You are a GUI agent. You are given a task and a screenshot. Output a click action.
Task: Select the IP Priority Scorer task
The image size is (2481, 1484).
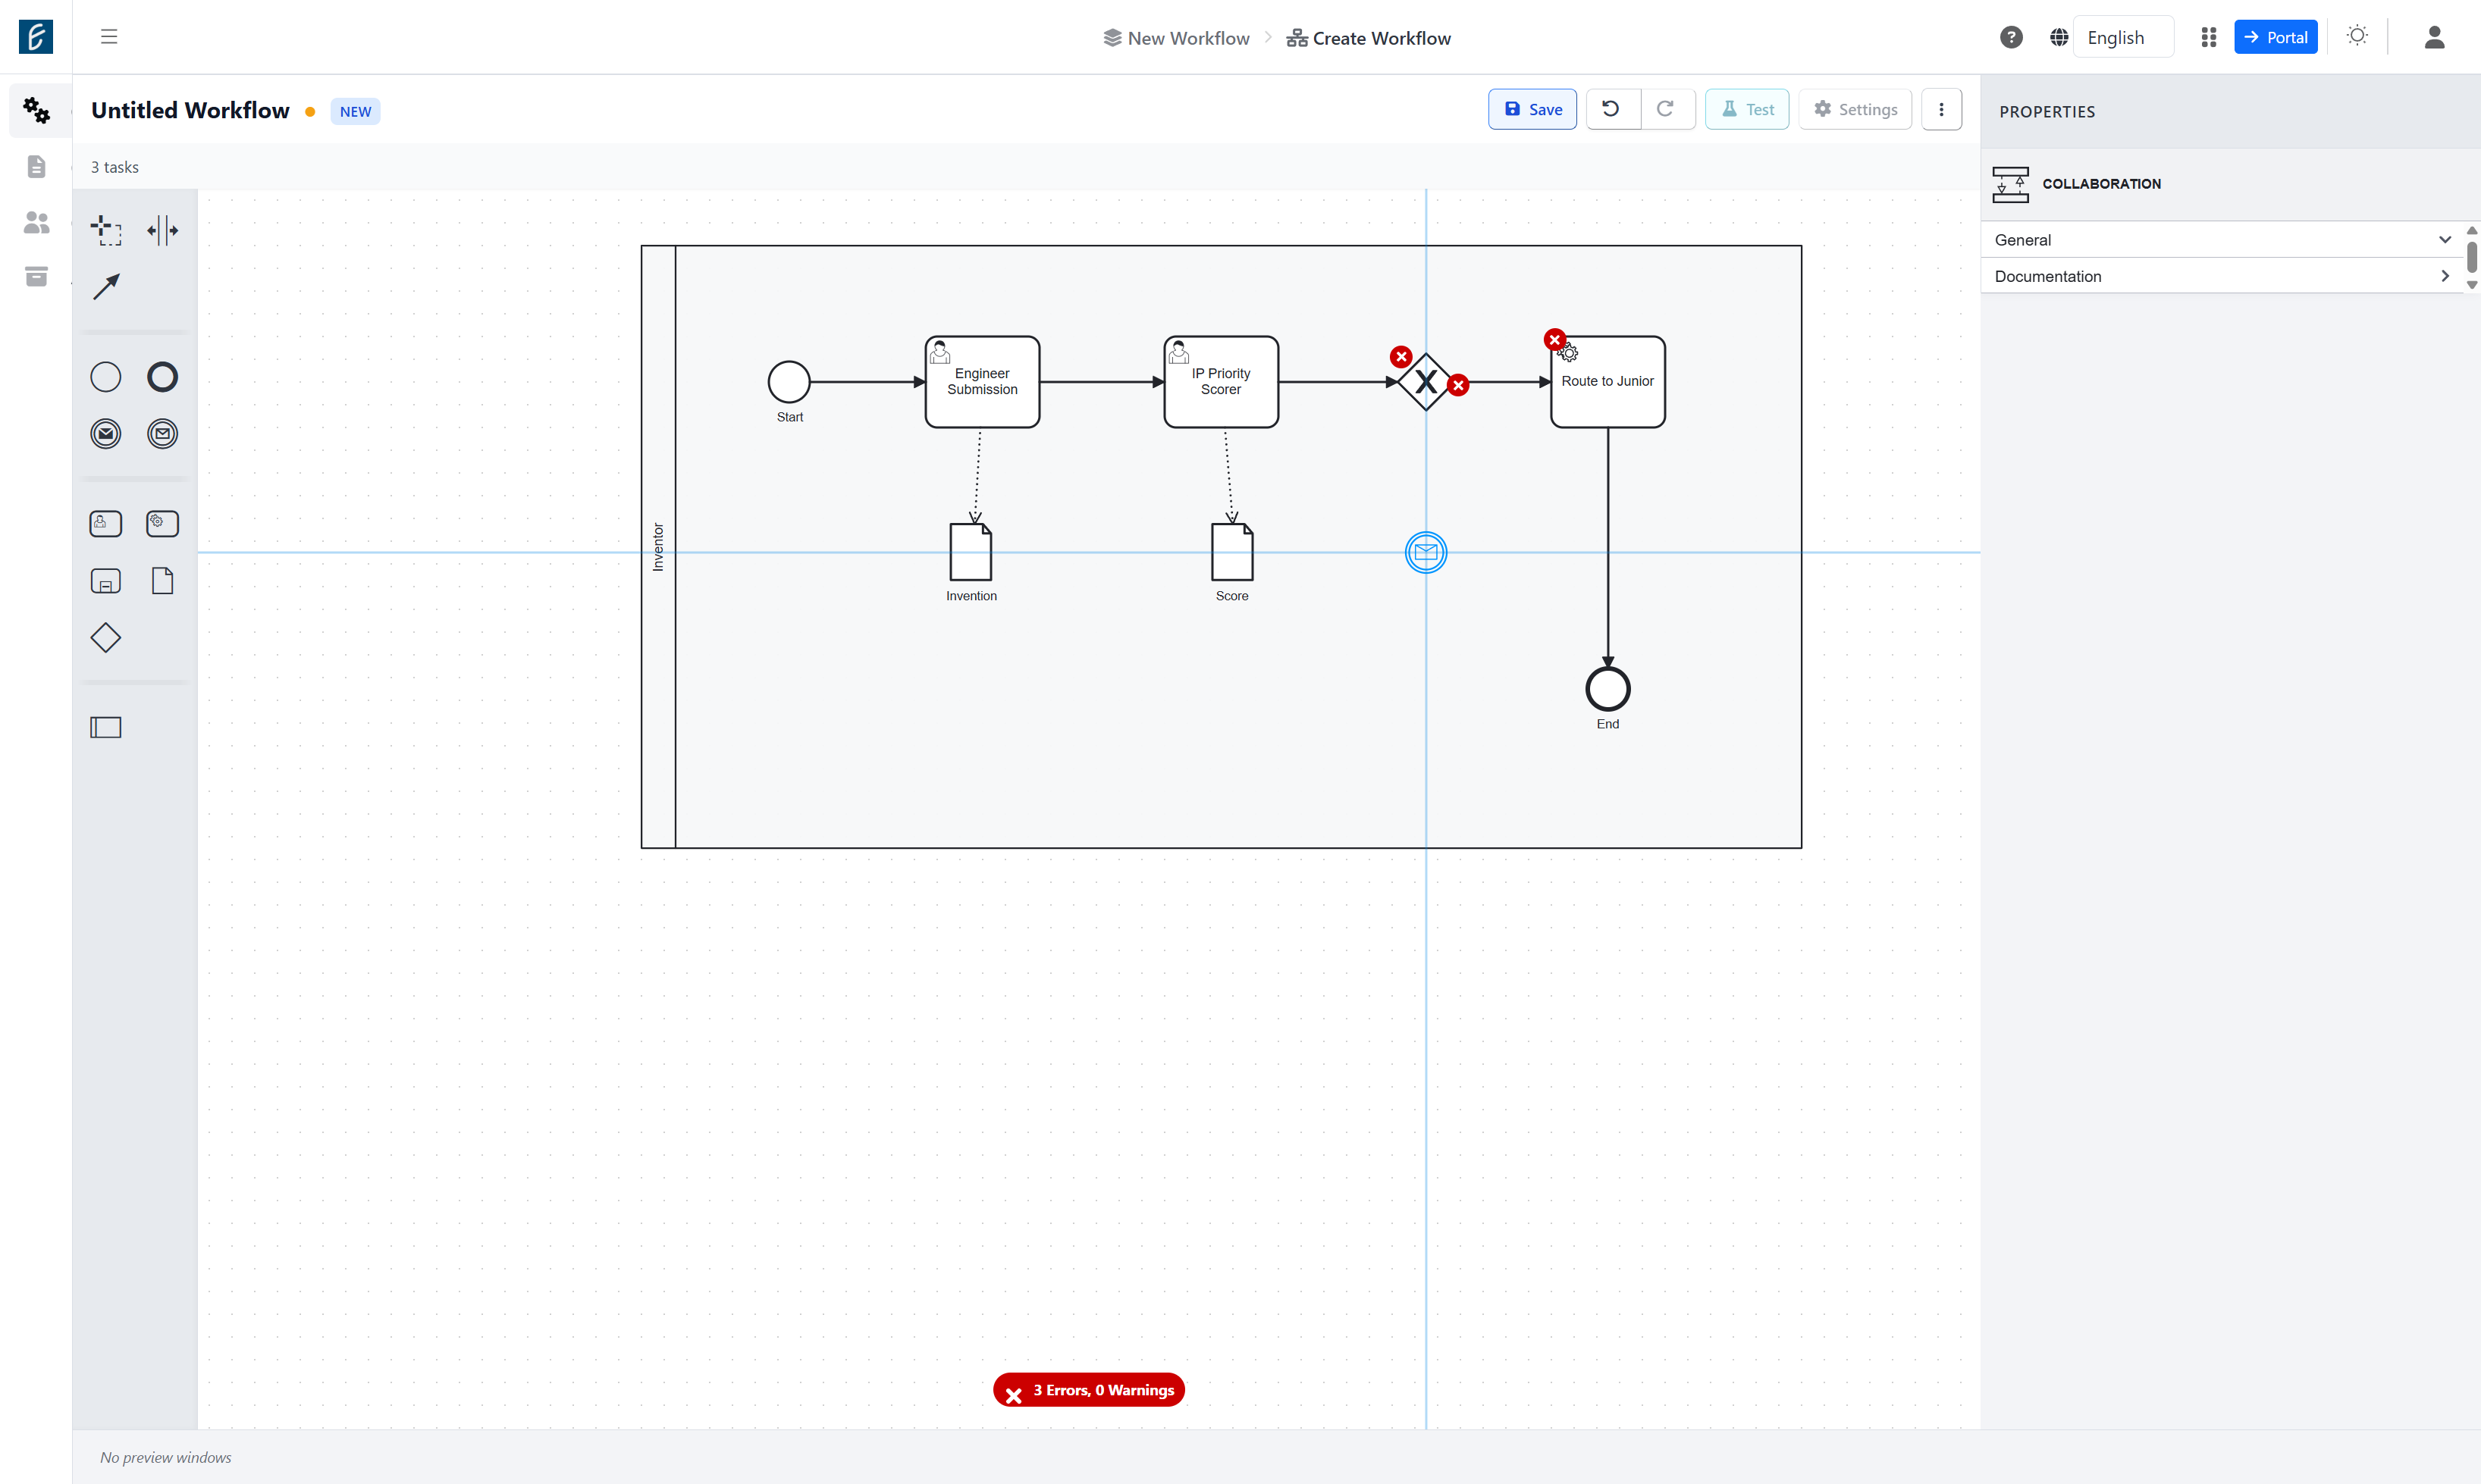1222,382
